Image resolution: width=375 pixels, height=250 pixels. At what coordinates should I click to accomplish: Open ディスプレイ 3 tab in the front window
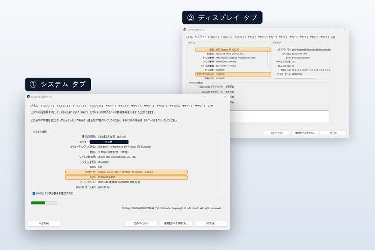(x=80, y=106)
